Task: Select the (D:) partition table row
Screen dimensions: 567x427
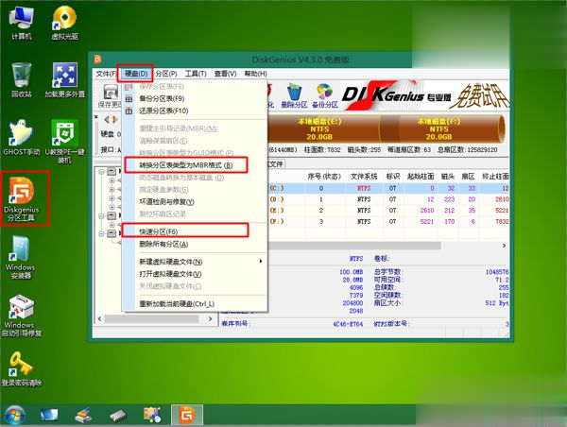Action: point(388,199)
